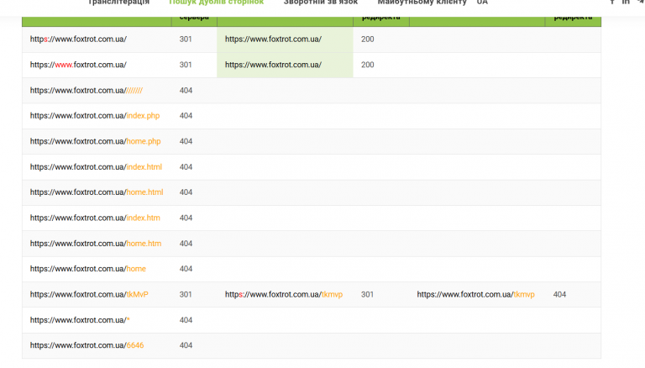Select the 301 code in the red 'www' row
645x368 pixels.
pyautogui.click(x=186, y=65)
